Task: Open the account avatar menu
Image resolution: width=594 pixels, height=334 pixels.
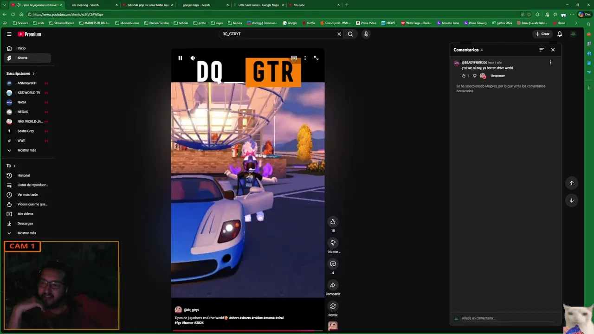Action: point(573,34)
